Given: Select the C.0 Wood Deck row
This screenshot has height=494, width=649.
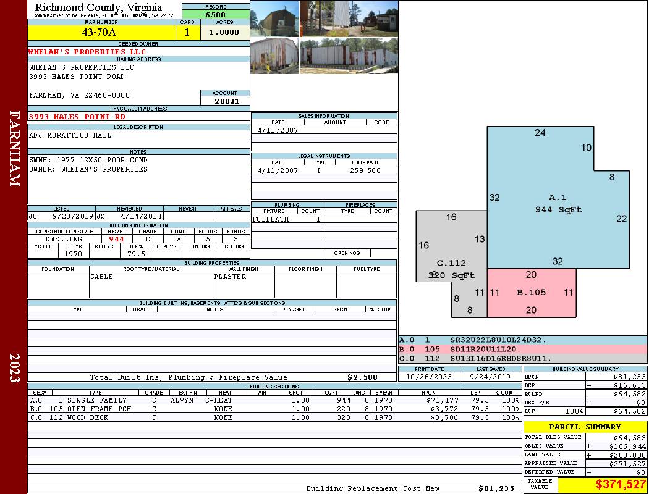Looking at the screenshot, I should (x=275, y=417).
